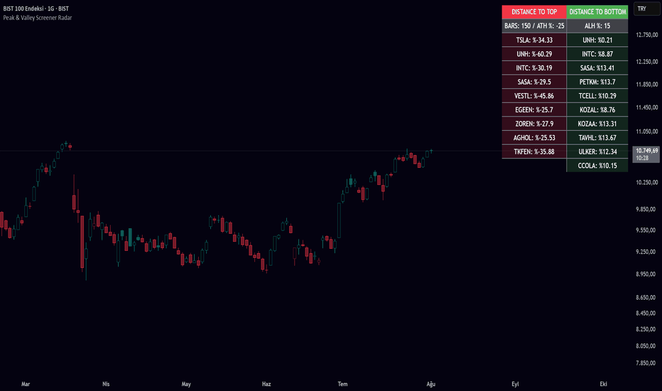
Task: Click the 8.250,00 price axis label
Action: click(x=647, y=329)
